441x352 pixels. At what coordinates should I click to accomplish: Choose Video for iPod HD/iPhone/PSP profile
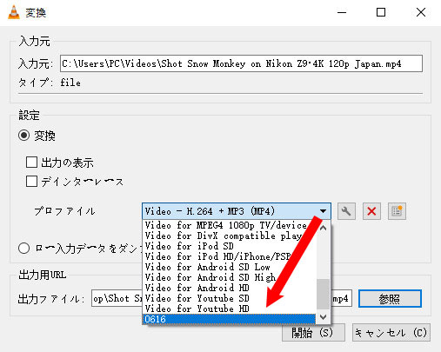tap(229, 256)
